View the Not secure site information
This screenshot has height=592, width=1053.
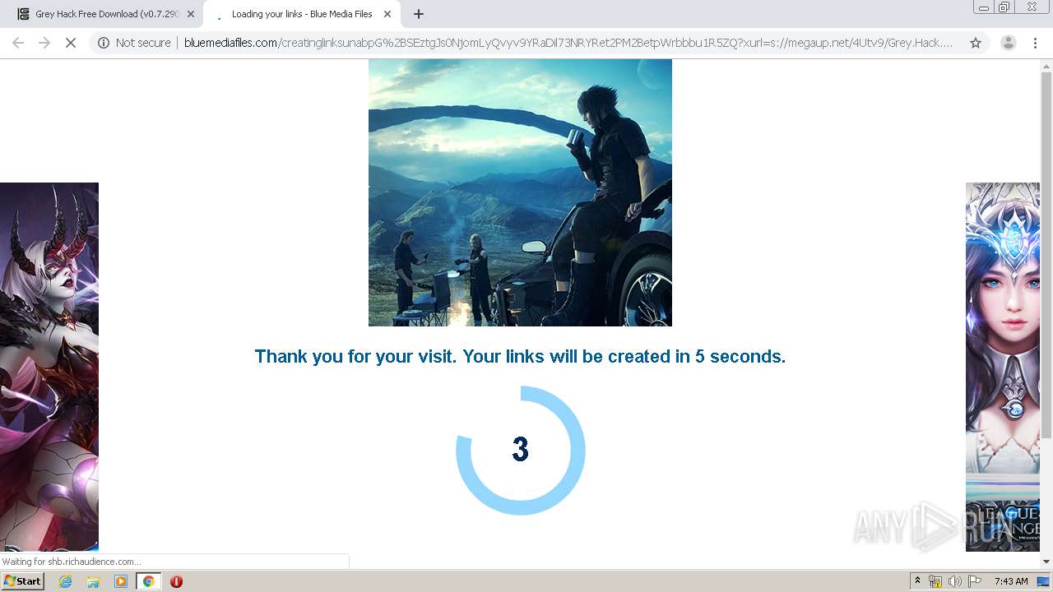point(134,43)
